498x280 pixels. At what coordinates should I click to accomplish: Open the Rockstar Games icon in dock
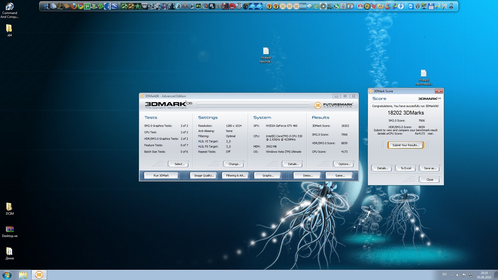coord(211,6)
